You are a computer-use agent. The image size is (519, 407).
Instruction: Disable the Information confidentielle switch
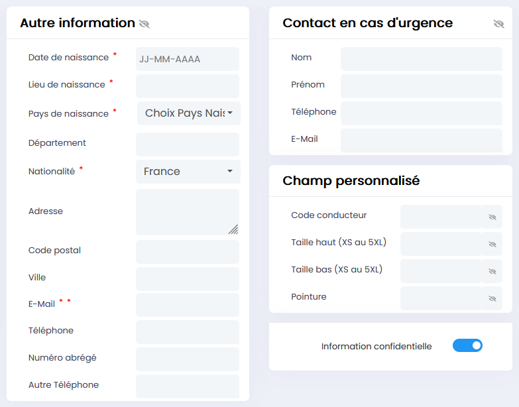[467, 345]
